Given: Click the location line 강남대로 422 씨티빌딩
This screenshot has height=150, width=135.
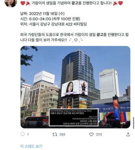Looking at the screenshot, I should [x=53, y=24].
